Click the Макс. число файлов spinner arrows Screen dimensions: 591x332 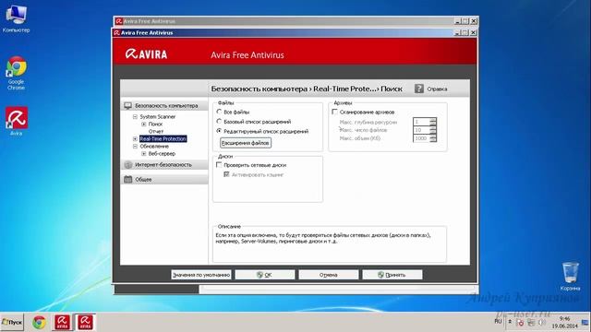click(x=433, y=130)
